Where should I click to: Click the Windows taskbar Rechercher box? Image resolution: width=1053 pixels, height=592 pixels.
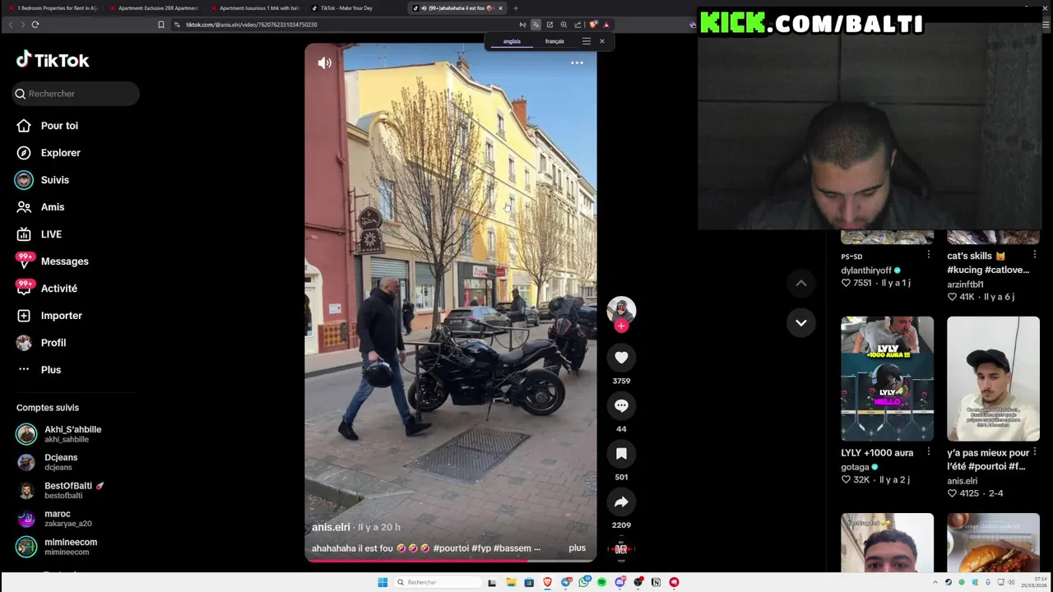point(438,582)
